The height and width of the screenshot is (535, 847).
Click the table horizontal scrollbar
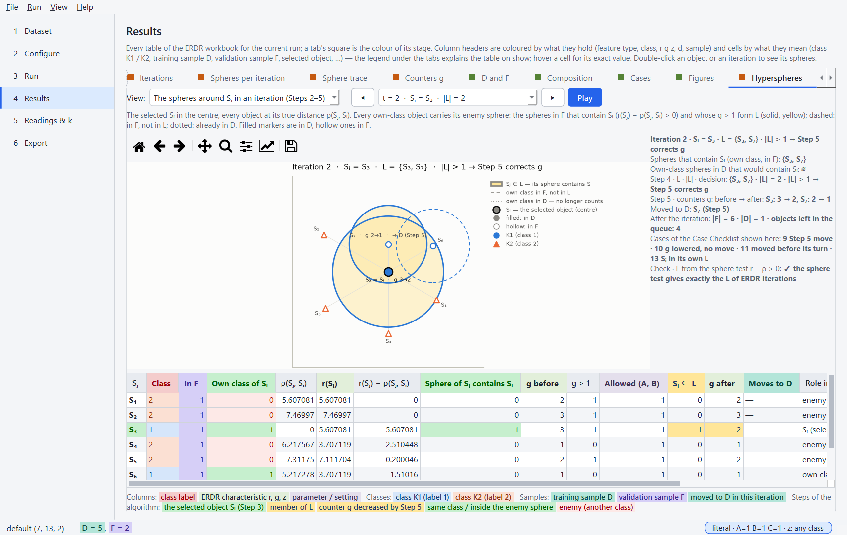404,483
